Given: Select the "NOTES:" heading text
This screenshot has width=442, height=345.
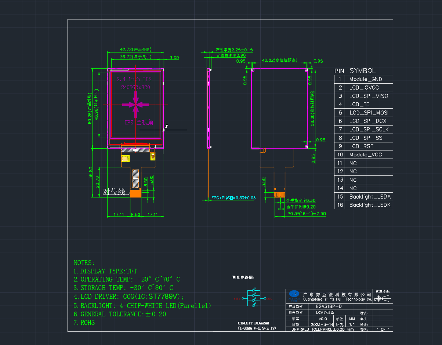Looking at the screenshot, I should [84, 263].
